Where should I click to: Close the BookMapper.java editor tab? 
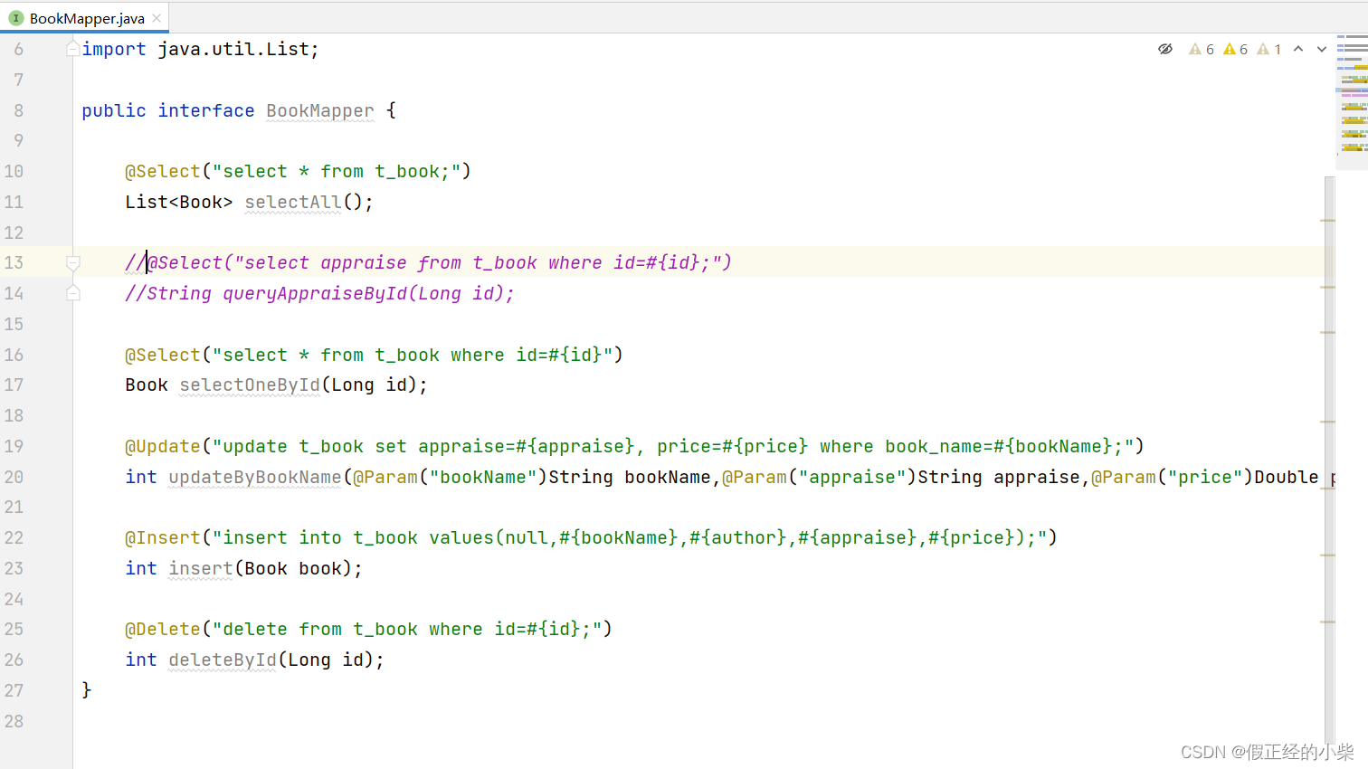tap(157, 18)
